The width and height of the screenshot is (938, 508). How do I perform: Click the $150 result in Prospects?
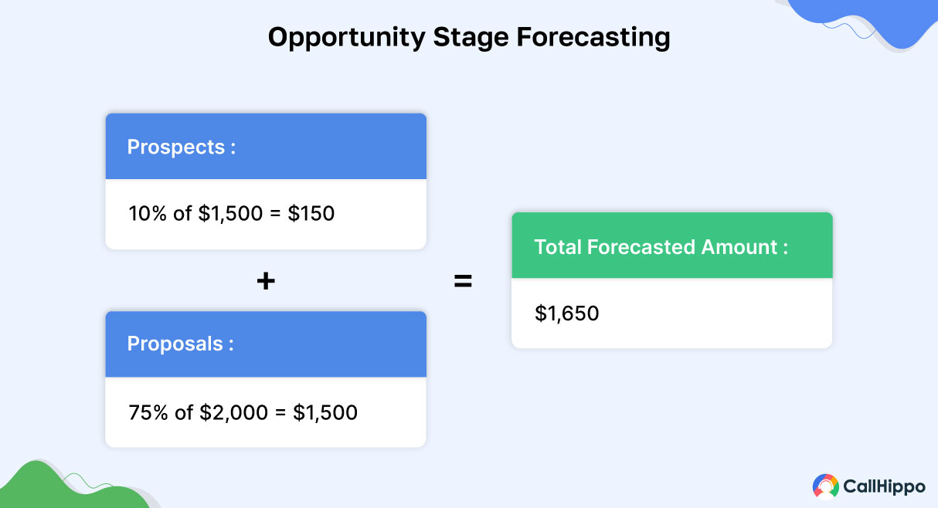tap(311, 214)
